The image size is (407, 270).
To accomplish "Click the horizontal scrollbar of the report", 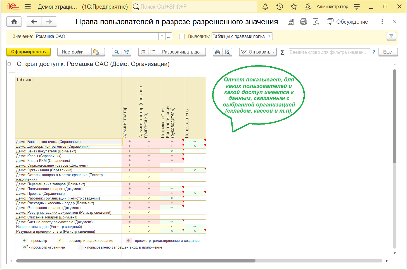I will 136,261.
